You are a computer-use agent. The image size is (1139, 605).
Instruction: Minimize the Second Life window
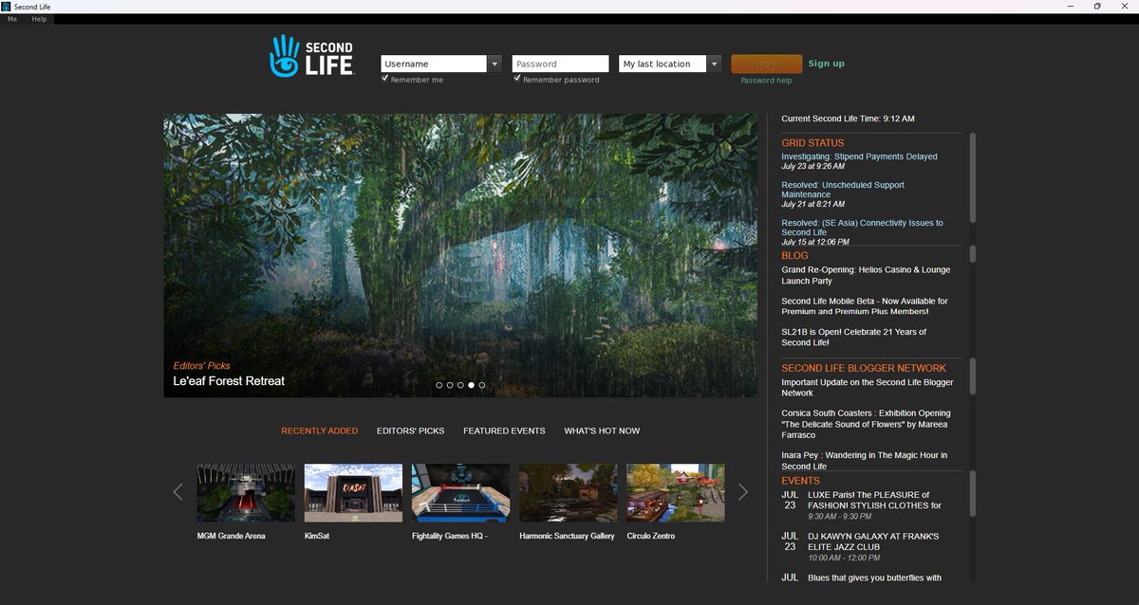point(1070,6)
